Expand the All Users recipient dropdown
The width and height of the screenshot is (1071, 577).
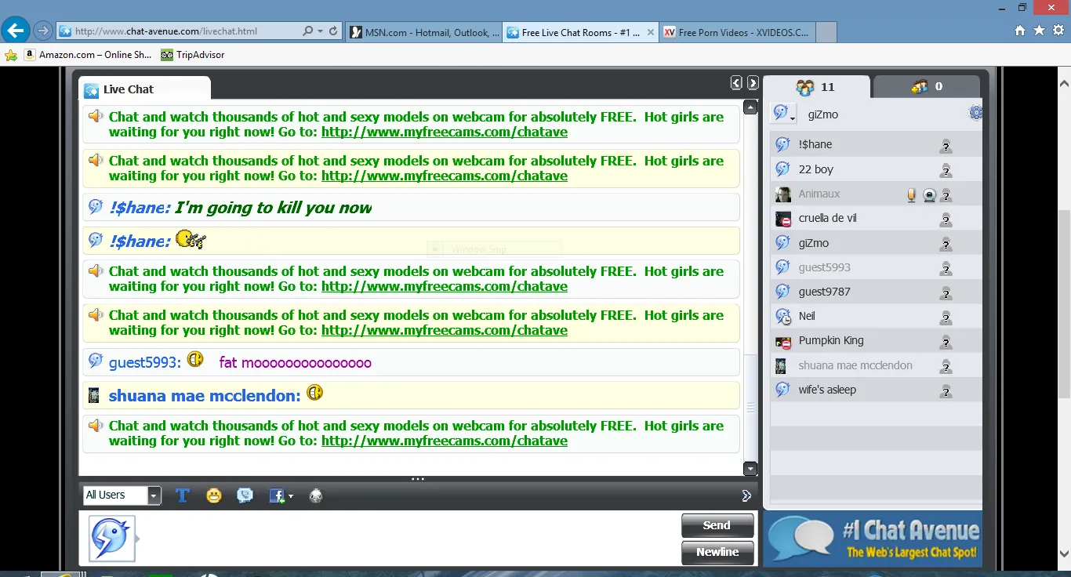click(154, 495)
